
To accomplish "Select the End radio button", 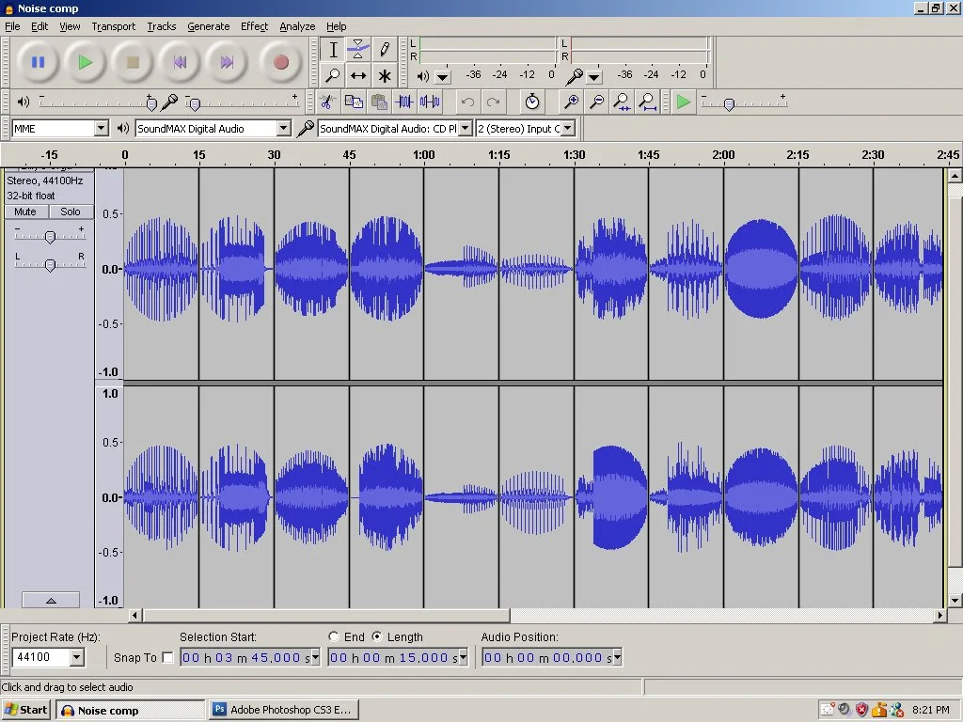I will pos(334,636).
